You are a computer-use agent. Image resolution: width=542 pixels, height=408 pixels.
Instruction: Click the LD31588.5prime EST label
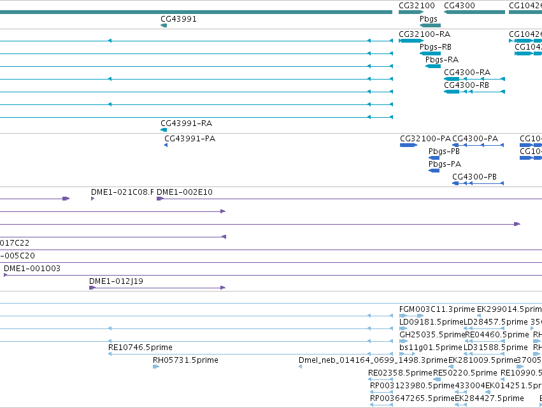coord(496,348)
